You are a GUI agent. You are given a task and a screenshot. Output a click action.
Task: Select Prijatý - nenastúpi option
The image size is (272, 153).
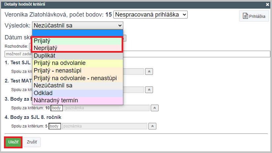(78, 71)
